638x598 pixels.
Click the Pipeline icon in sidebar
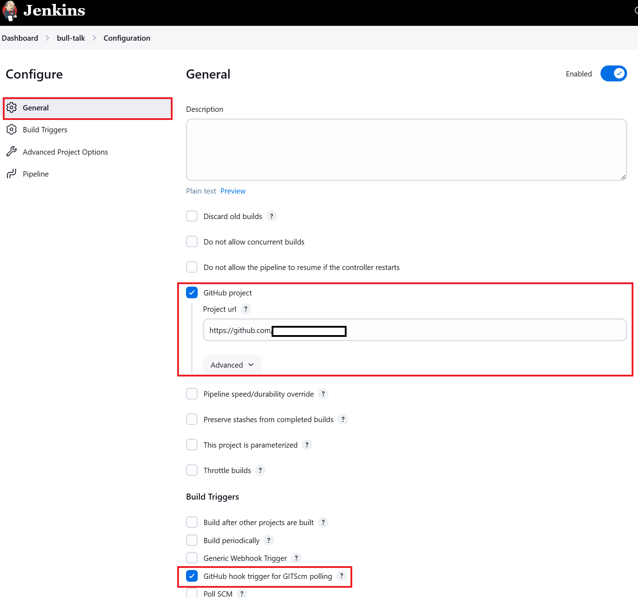pyautogui.click(x=12, y=174)
